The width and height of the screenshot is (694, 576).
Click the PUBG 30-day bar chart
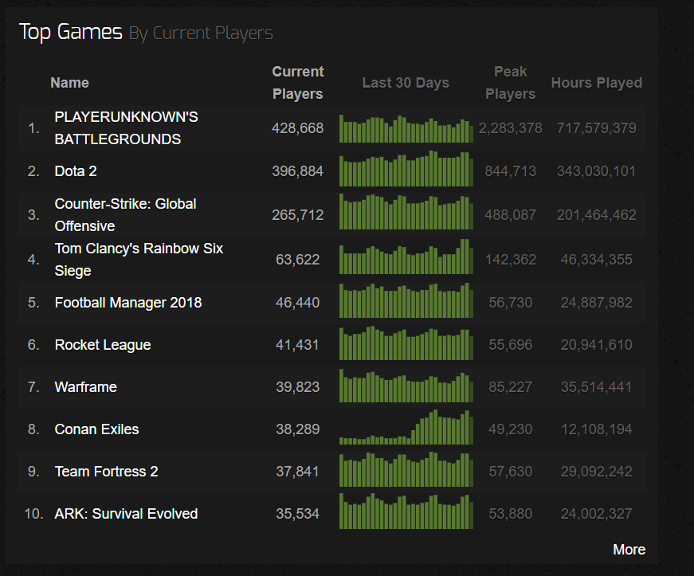(406, 128)
